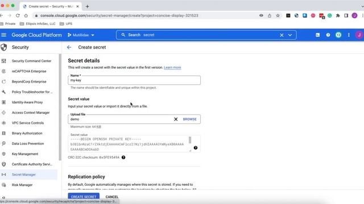Click the Data Loss Prevention icon
This screenshot has height=204, width=364.
tap(4, 143)
